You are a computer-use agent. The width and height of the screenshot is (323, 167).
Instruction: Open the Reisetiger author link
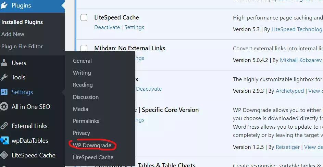coord(288,147)
